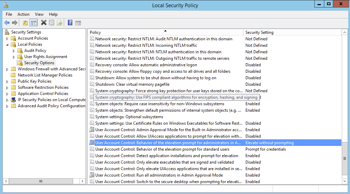Expand the User Rights Assignment node
Viewport: 350px width, 194px height.
[x=14, y=57]
